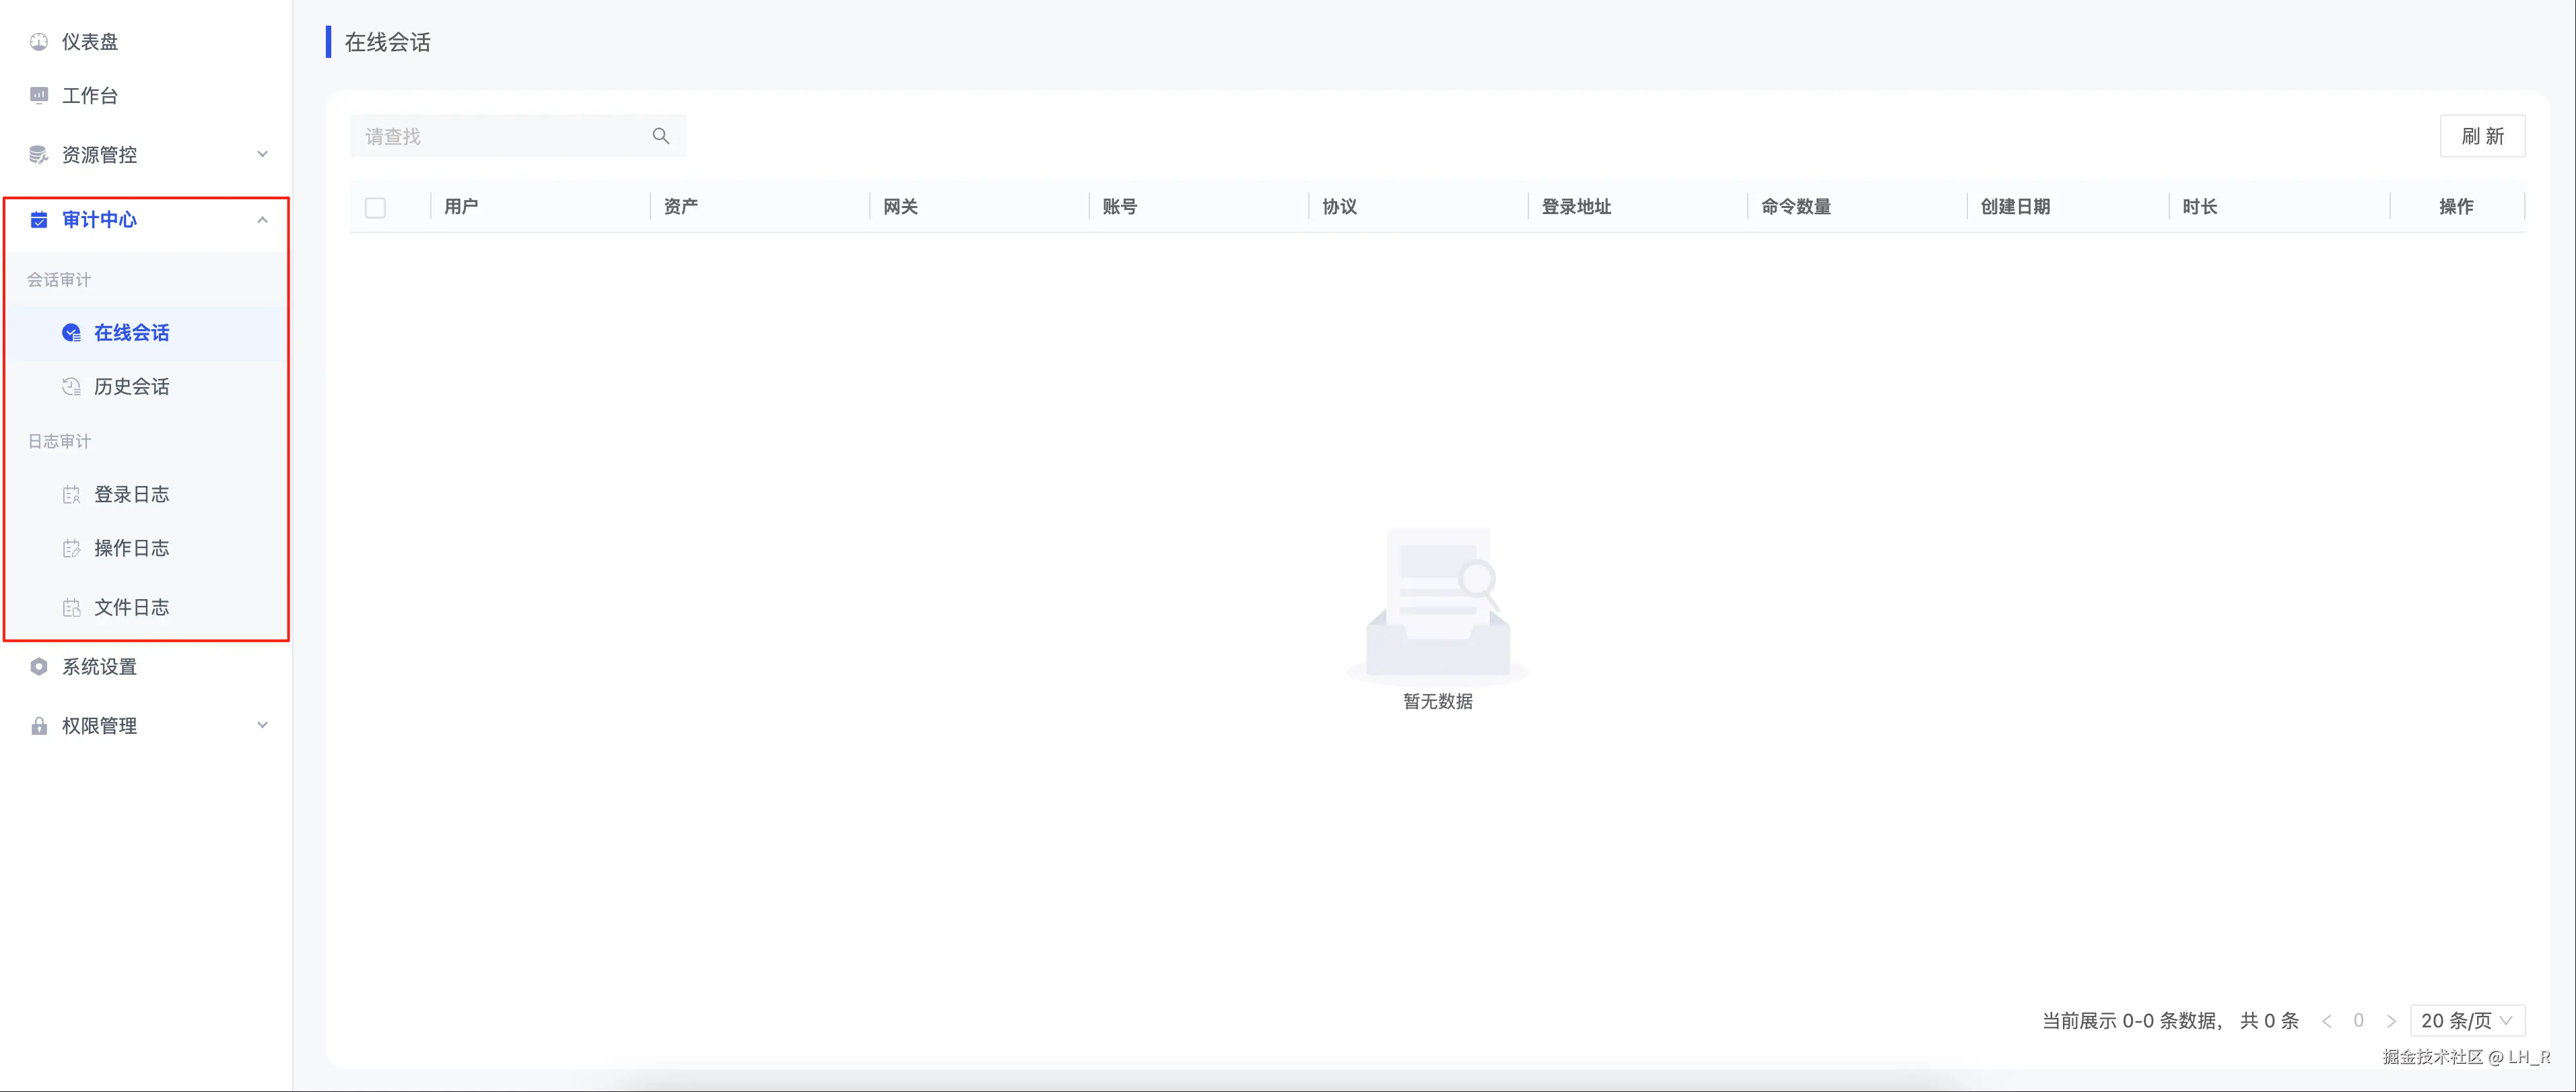Expand the 资源管控 menu section
The width and height of the screenshot is (2576, 1092).
click(x=262, y=154)
